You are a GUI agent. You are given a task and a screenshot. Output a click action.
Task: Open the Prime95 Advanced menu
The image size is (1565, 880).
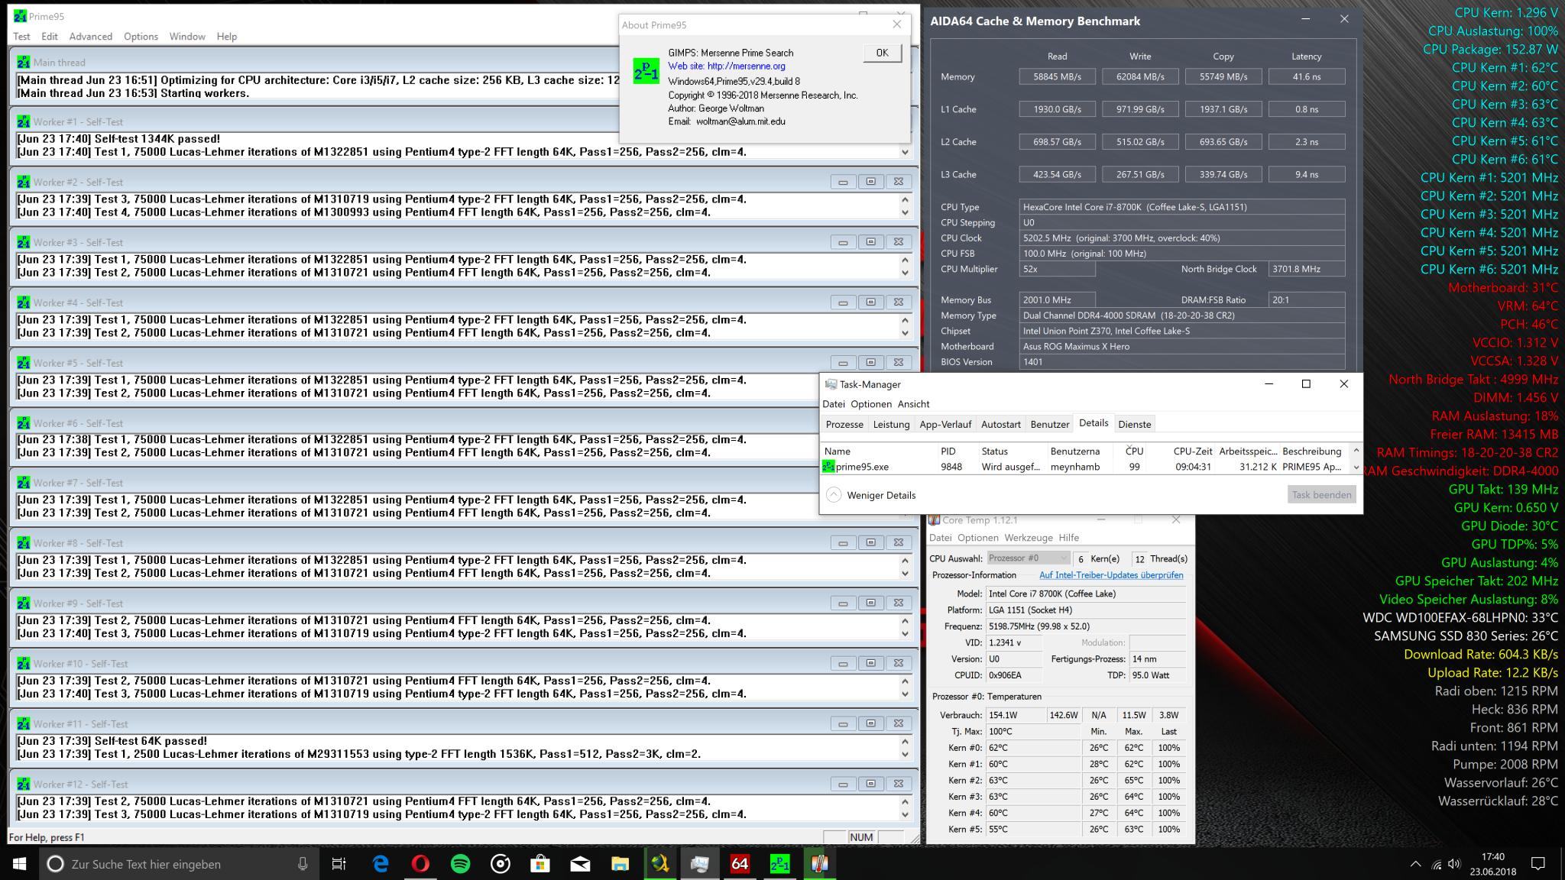click(x=90, y=37)
